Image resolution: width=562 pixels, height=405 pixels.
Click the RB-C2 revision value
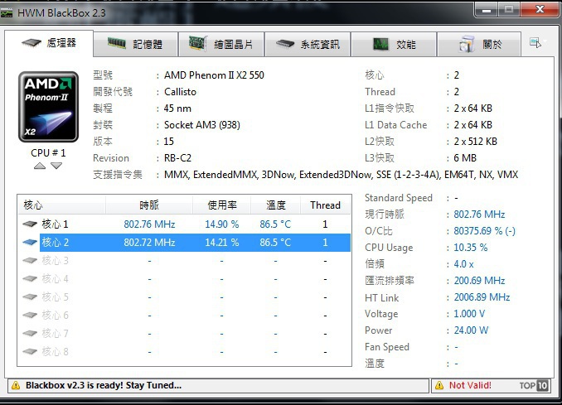point(177,158)
